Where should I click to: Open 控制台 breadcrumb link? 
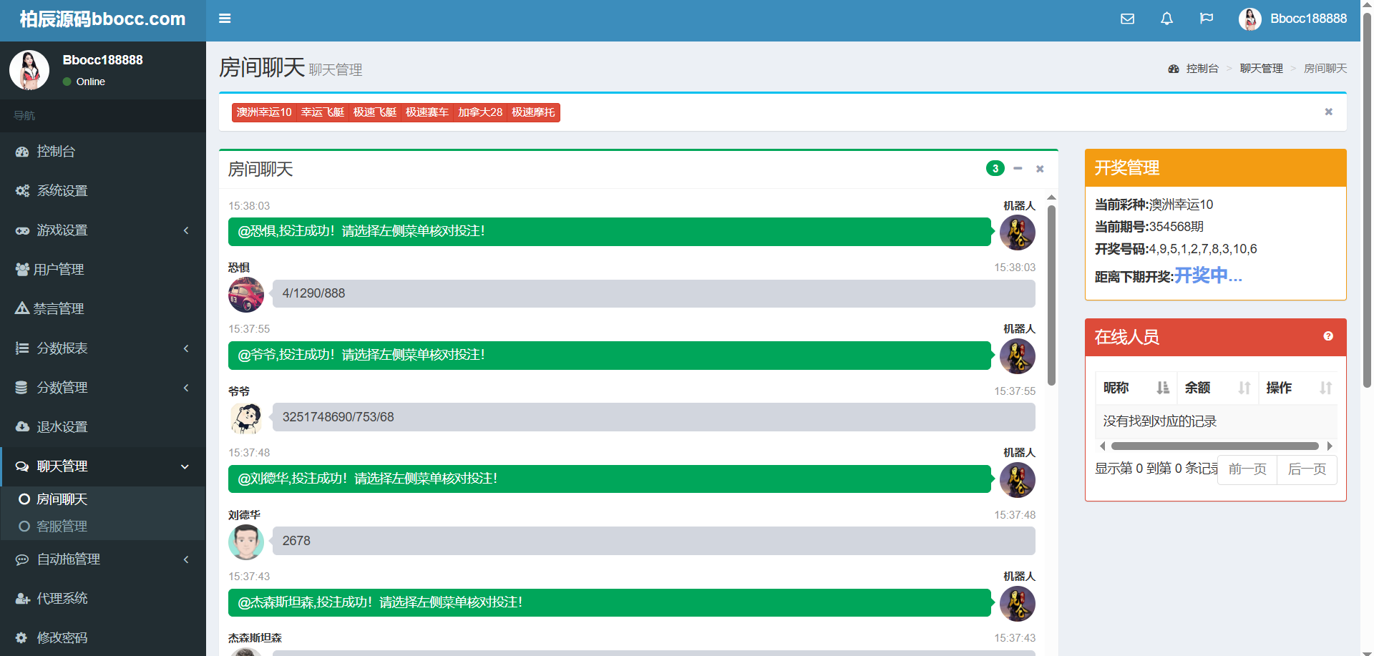pyautogui.click(x=1202, y=69)
